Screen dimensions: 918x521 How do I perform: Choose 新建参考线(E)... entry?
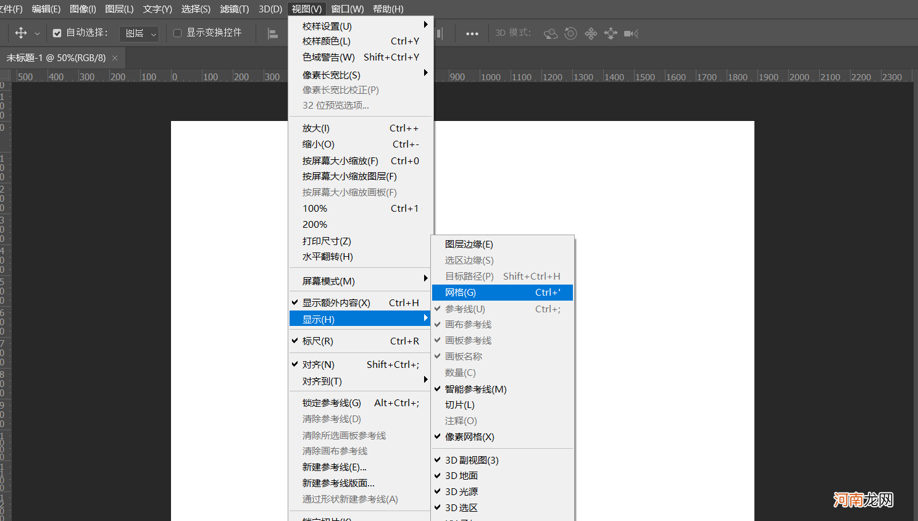tap(361, 467)
